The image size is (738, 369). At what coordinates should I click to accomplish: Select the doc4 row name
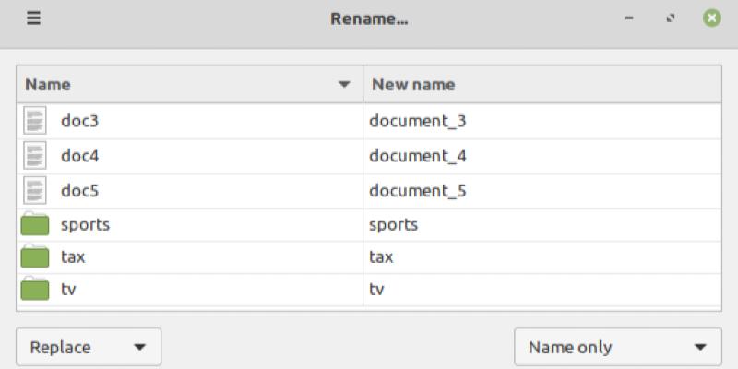79,156
